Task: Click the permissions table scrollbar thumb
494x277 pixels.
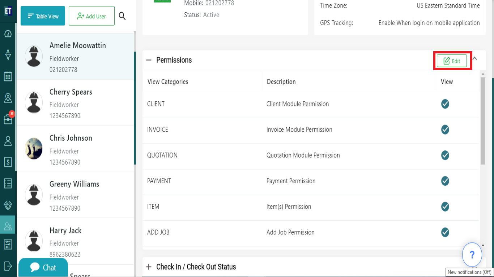Action: tap(483, 121)
